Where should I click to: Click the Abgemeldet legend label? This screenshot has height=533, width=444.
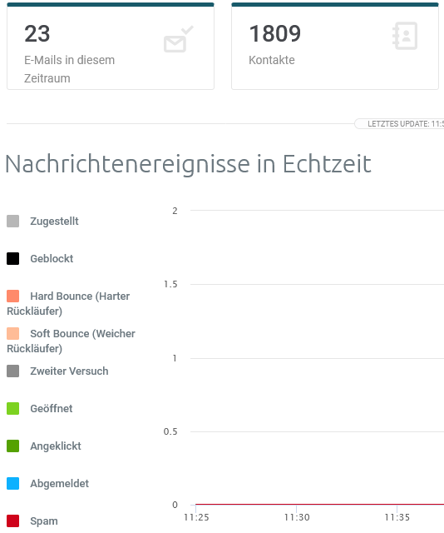tap(59, 483)
